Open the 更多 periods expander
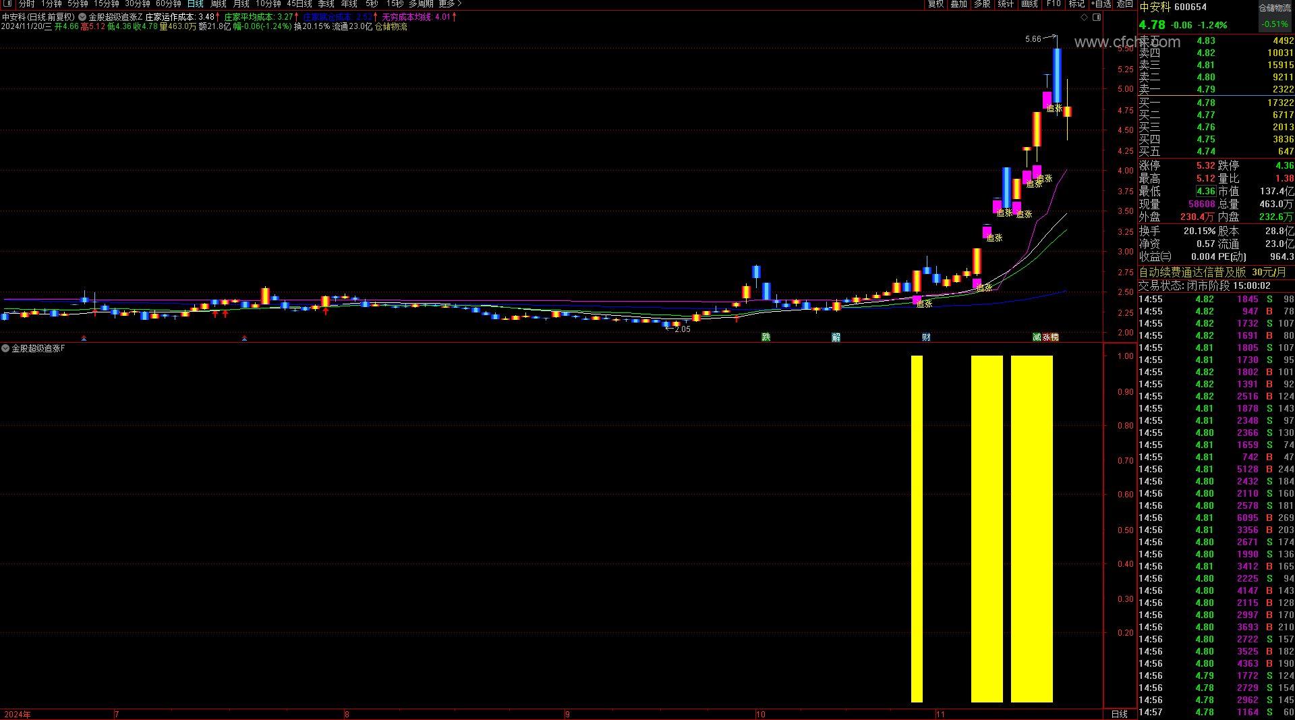This screenshot has width=1295, height=720. tap(451, 4)
